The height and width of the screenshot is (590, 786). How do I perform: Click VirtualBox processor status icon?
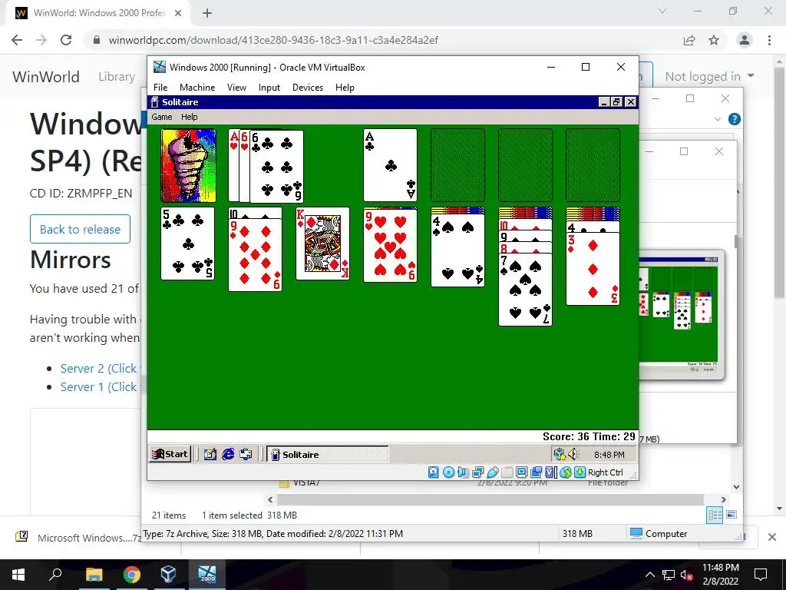pos(551,472)
